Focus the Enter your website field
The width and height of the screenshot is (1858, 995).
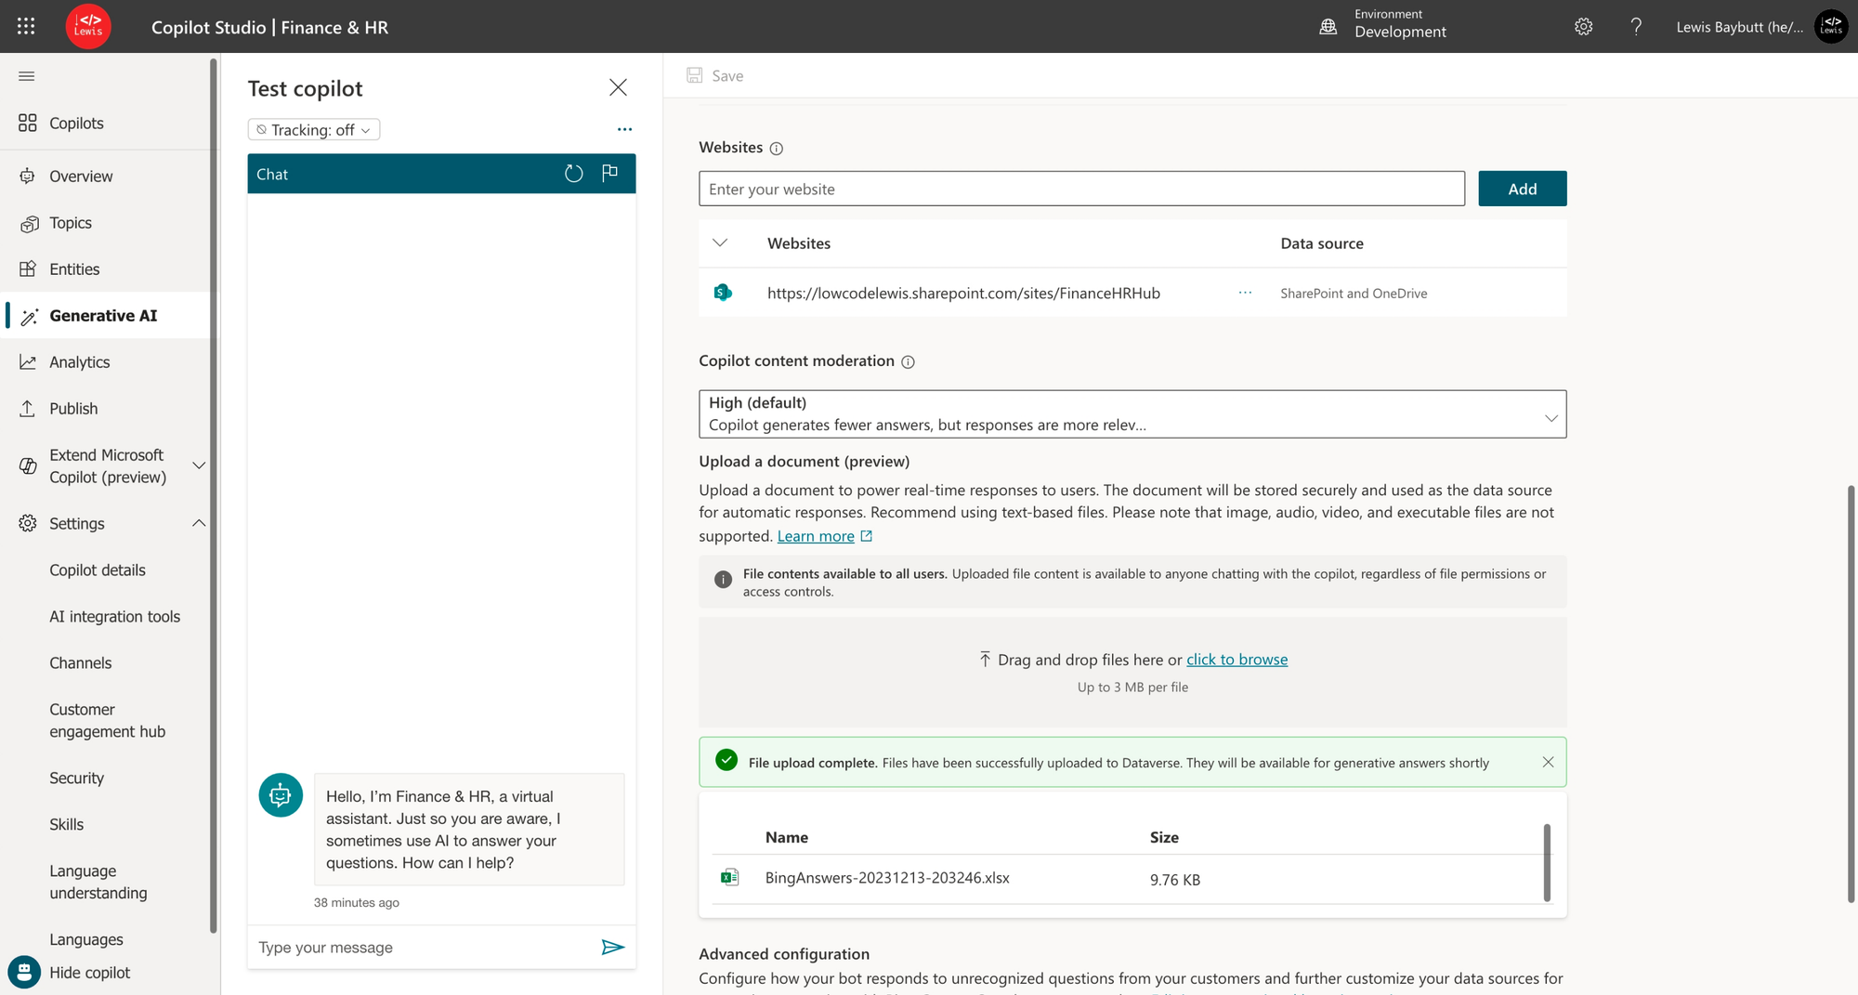coord(1081,189)
